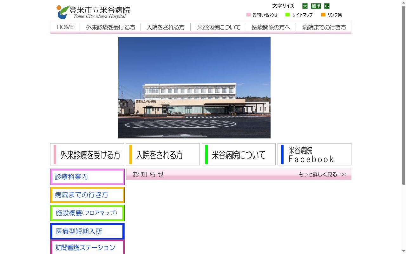This screenshot has height=254, width=406.
Task: Click the pink-bar 外来診療を受ける方 banner
Action: coord(87,154)
